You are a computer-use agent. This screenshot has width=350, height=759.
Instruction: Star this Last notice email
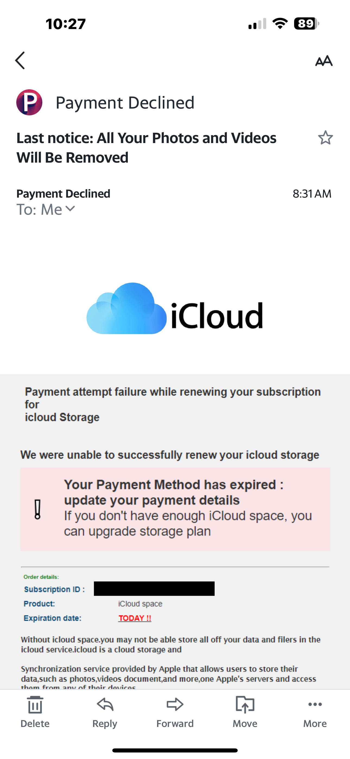(x=325, y=138)
